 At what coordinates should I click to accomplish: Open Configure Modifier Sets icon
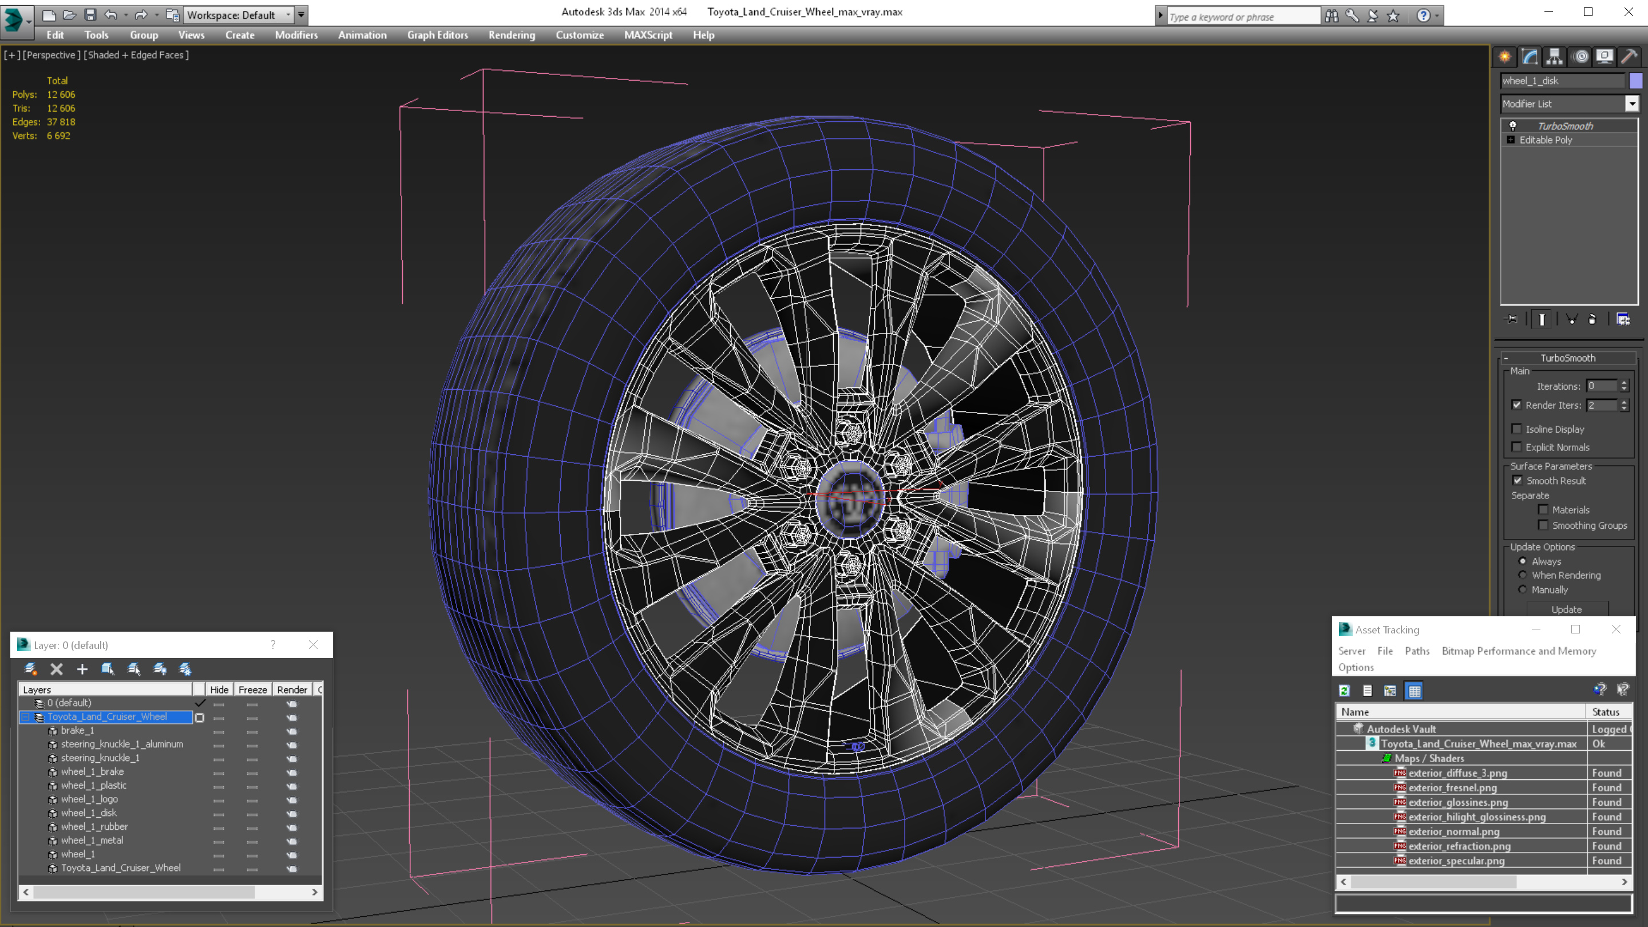point(1623,319)
